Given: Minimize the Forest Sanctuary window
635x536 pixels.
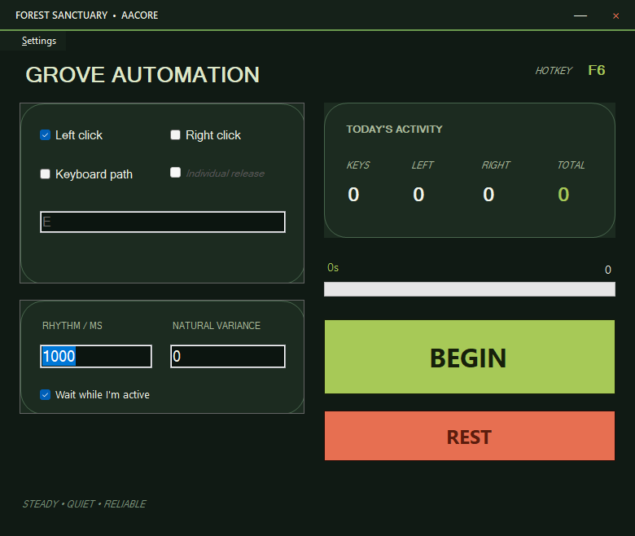Looking at the screenshot, I should pos(580,15).
